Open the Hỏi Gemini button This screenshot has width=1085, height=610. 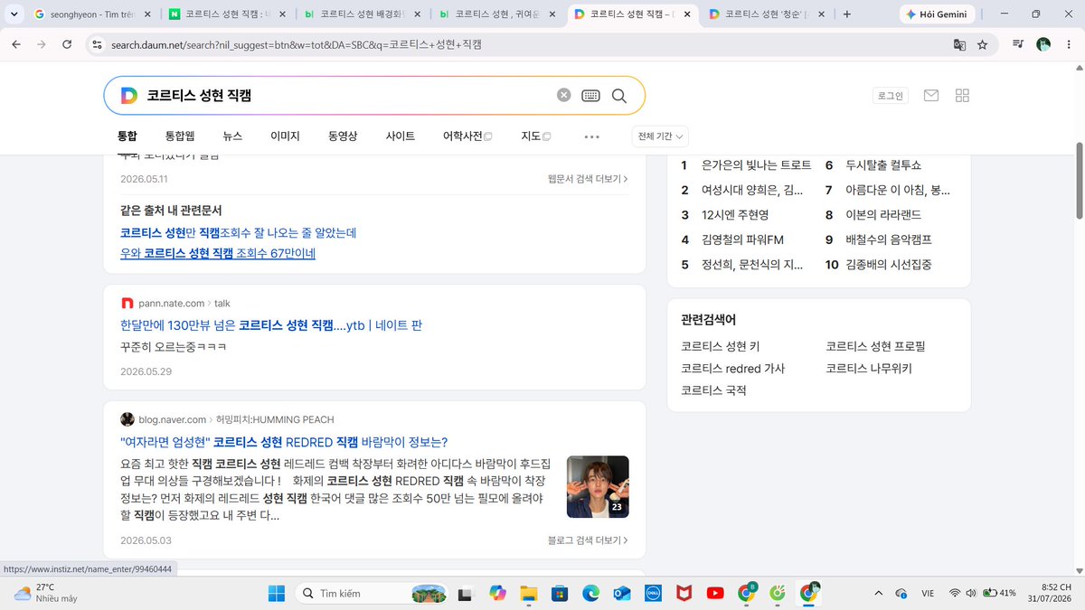(x=938, y=14)
